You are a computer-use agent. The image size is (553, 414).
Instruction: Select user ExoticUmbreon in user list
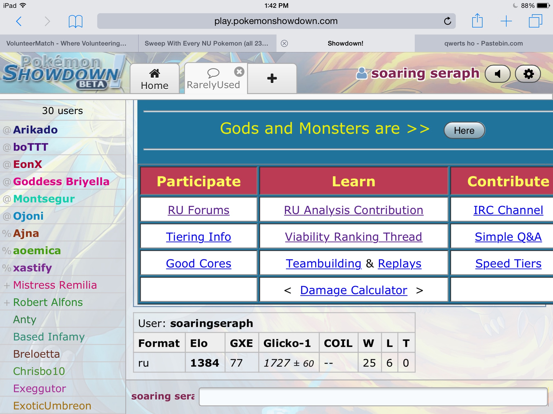[63, 406]
